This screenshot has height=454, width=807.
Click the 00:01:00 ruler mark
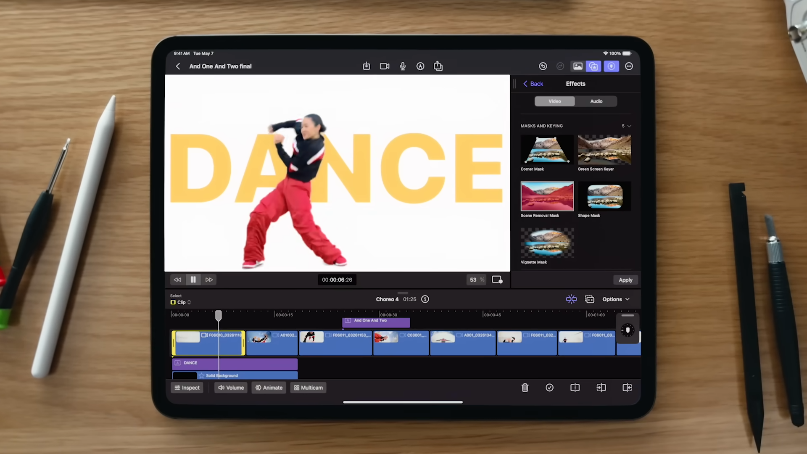[596, 315]
